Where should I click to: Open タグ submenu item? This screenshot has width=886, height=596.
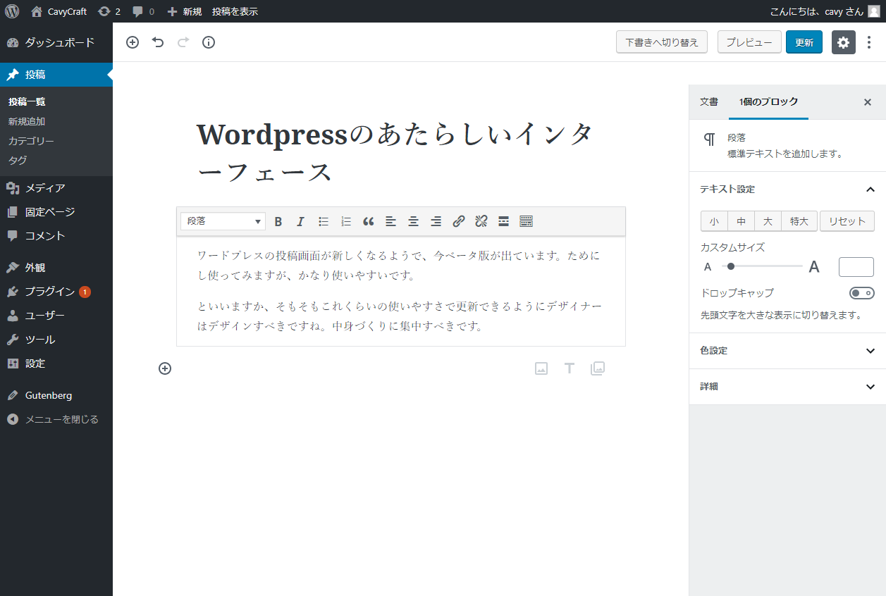tap(18, 161)
